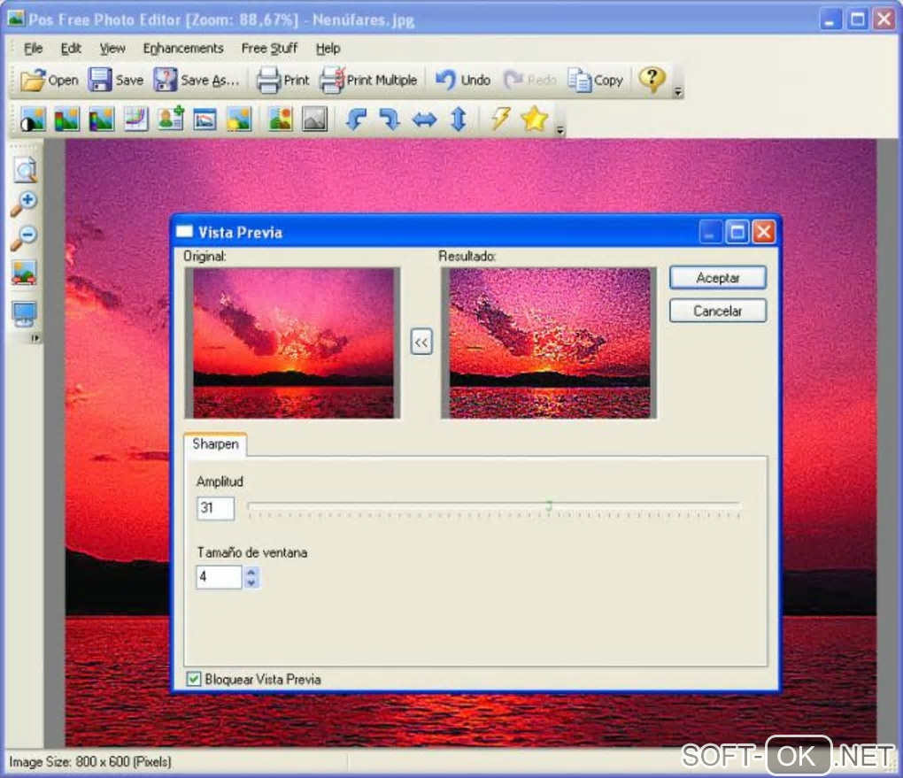Click the portrait with green plus icon
Screen dimensions: 903x778
pyautogui.click(x=171, y=119)
